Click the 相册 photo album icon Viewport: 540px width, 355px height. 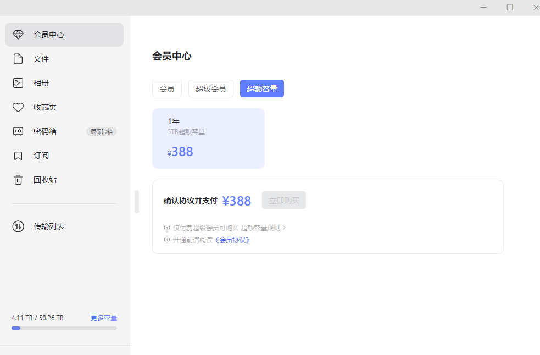[18, 83]
